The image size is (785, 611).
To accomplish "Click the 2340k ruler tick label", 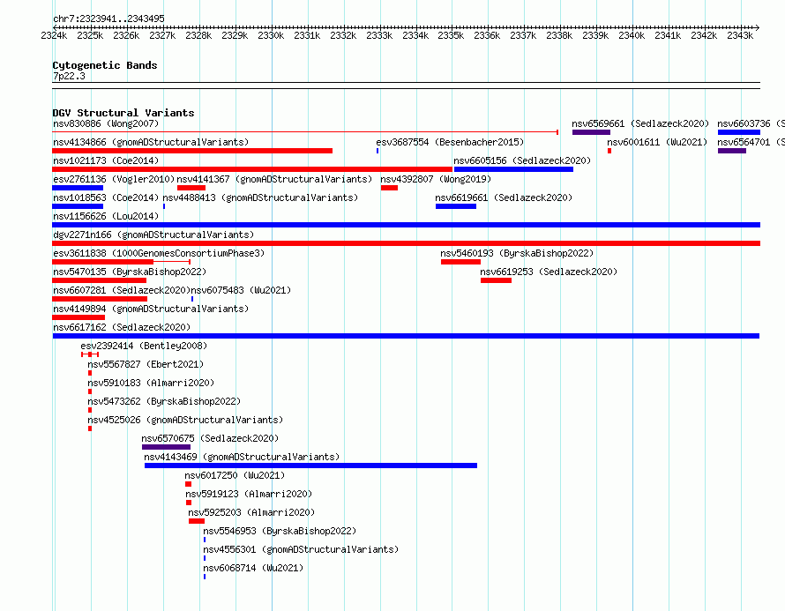I will click(632, 35).
